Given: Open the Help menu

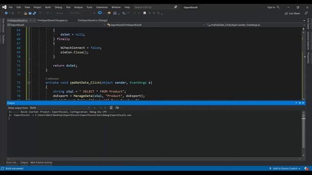Looking at the screenshot, I should (x=127, y=7).
